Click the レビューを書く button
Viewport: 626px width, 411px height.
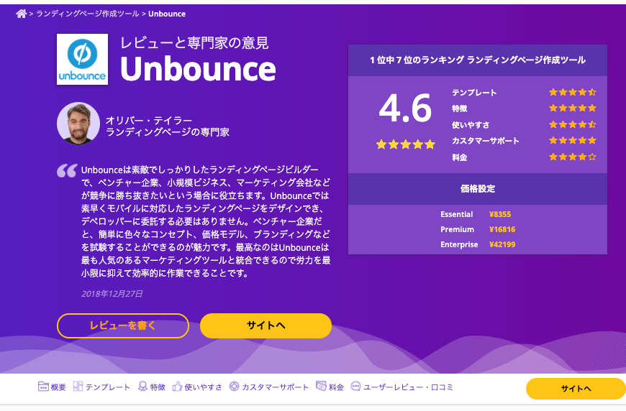click(123, 325)
